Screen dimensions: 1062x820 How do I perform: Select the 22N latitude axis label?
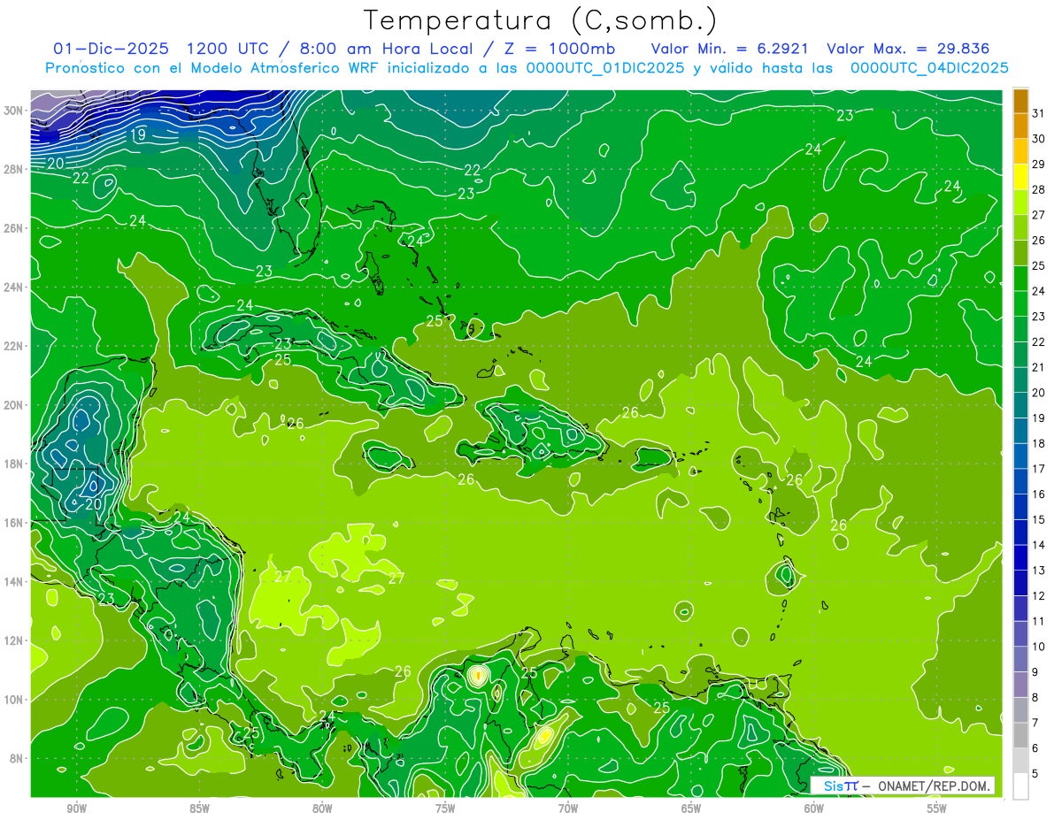click(x=12, y=346)
